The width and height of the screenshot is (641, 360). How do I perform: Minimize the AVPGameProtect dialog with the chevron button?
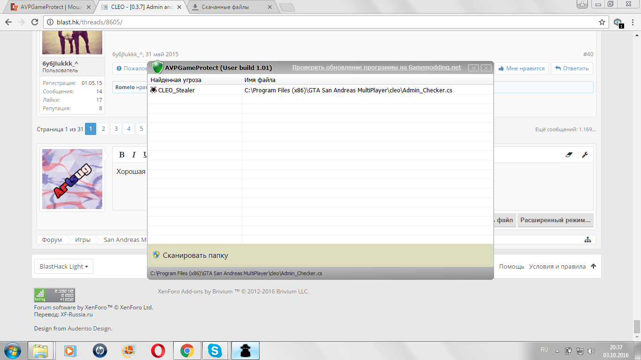(x=473, y=68)
